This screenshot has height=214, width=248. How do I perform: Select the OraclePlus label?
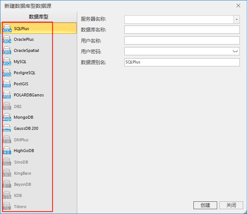(x=24, y=39)
